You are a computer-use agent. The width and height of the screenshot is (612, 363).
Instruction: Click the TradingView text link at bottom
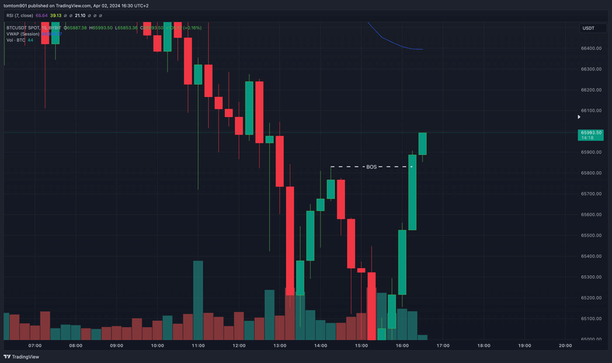click(x=26, y=356)
